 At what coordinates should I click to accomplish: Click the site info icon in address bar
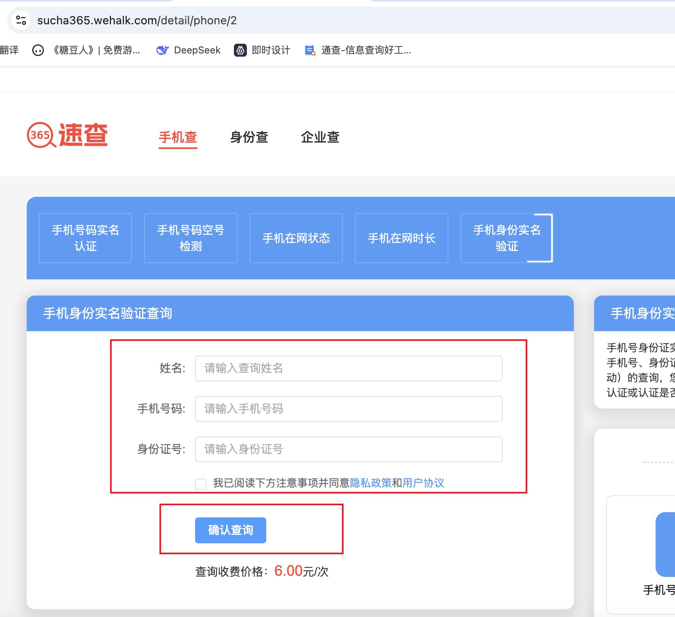[x=21, y=20]
